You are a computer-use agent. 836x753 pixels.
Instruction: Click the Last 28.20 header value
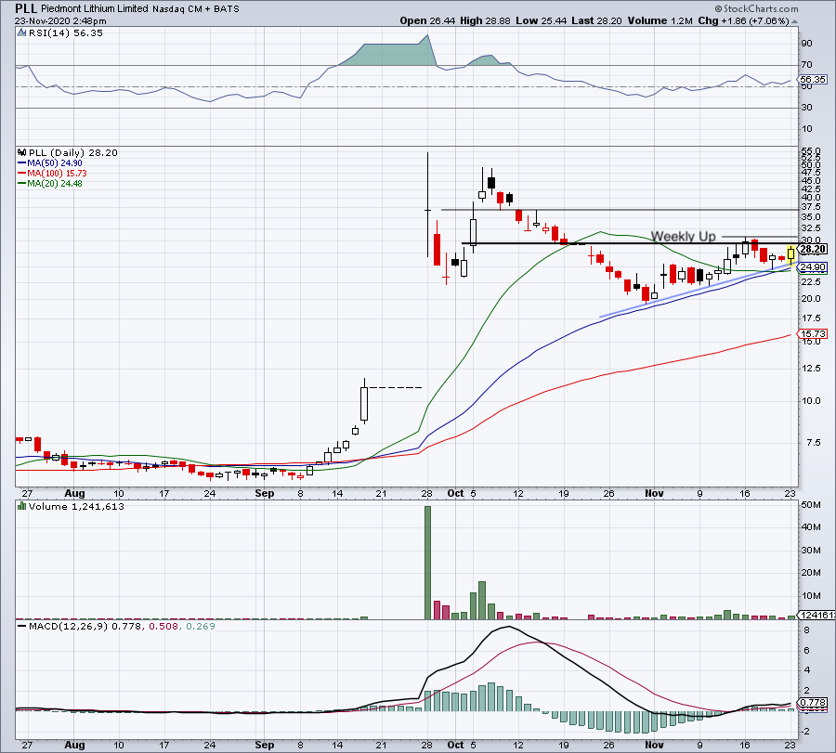click(x=596, y=20)
